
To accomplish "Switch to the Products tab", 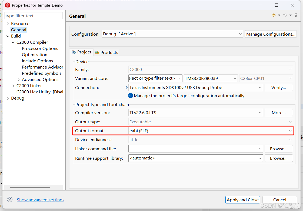I will coord(106,52).
